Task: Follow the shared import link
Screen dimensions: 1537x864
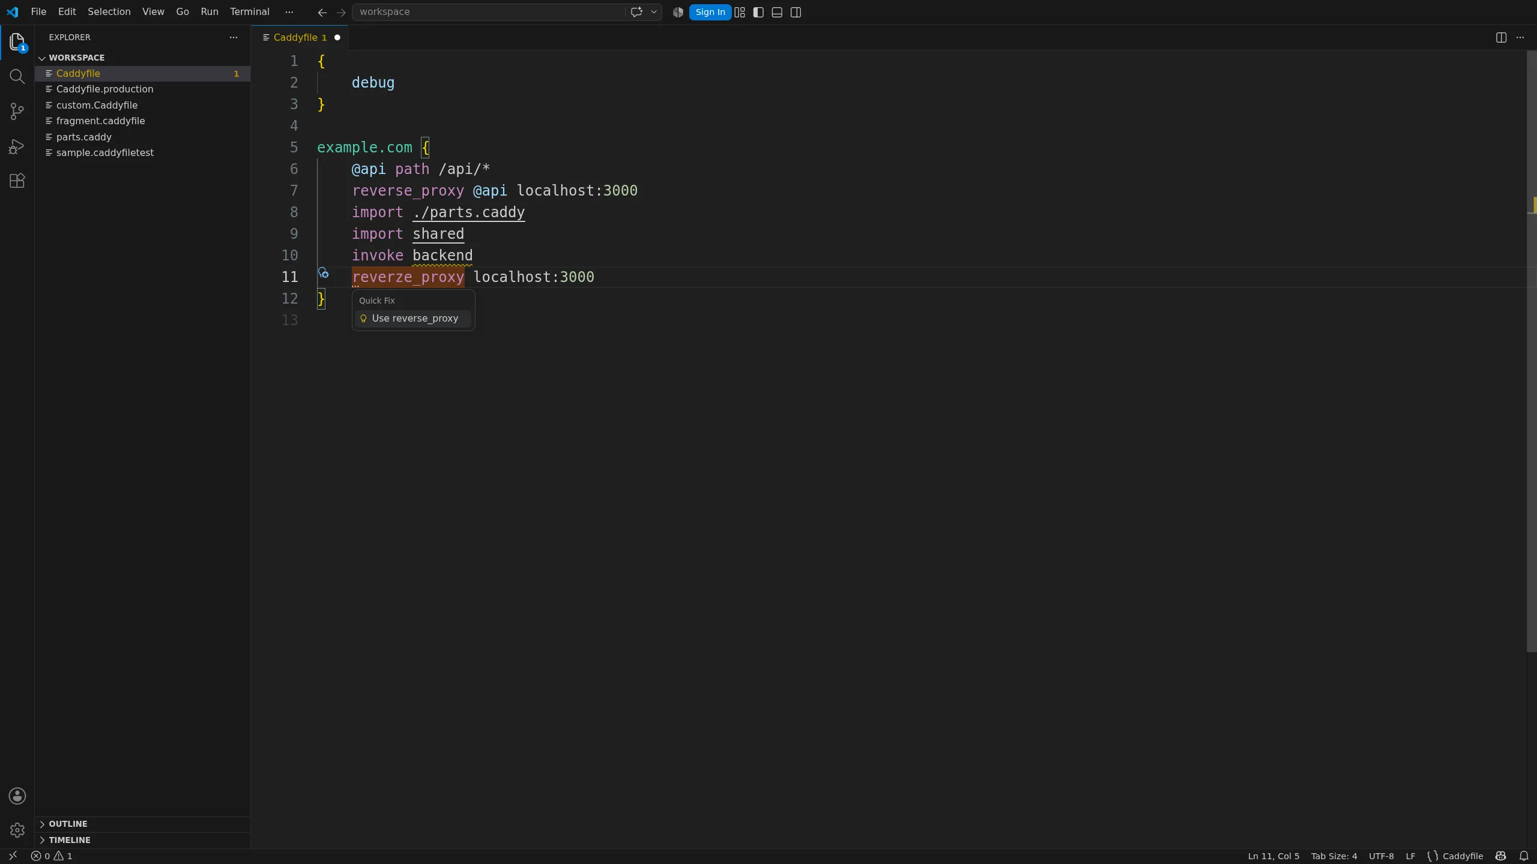Action: (x=438, y=234)
